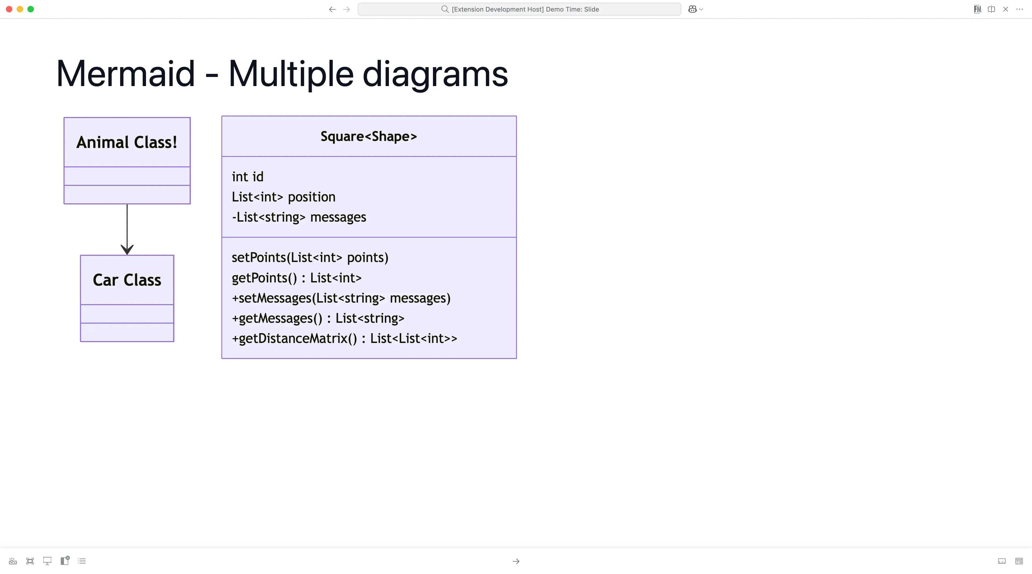Open GitHub Copilot from the title bar
The height and width of the screenshot is (574, 1032).
[693, 9]
